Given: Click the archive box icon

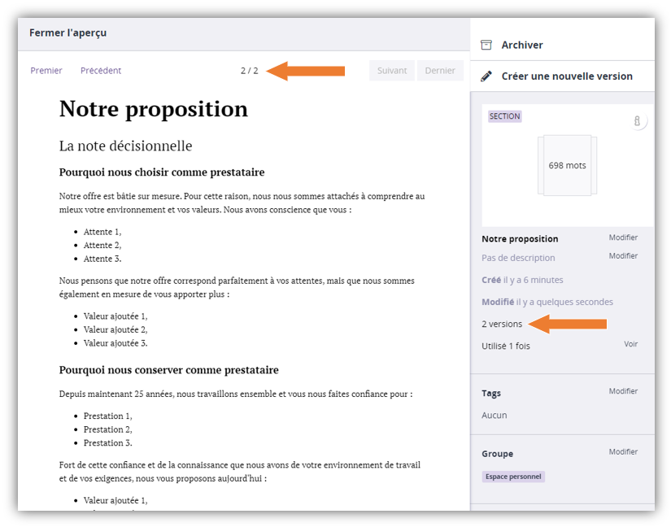Looking at the screenshot, I should pyautogui.click(x=486, y=45).
